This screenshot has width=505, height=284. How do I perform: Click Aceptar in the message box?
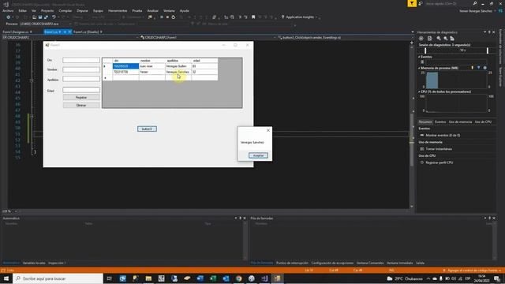(x=258, y=155)
